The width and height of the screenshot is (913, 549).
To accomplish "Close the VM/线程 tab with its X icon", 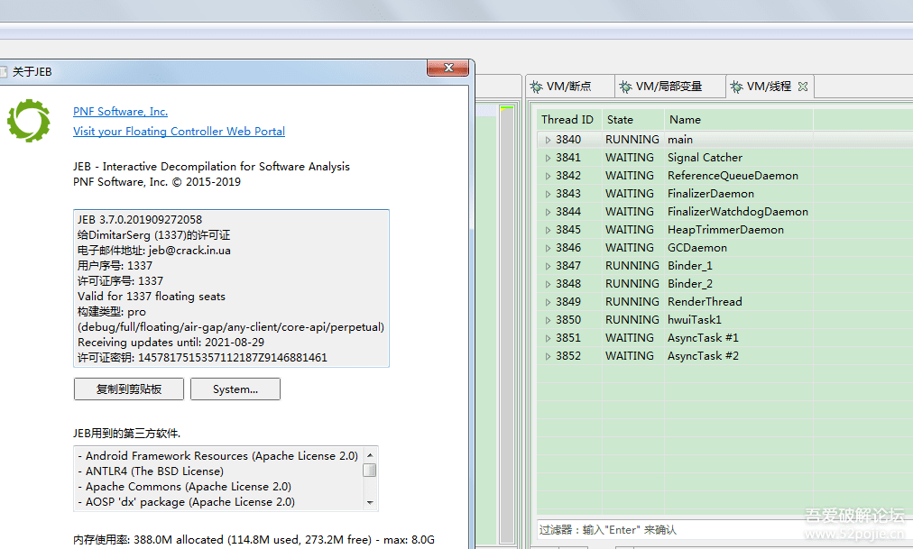I will 803,87.
